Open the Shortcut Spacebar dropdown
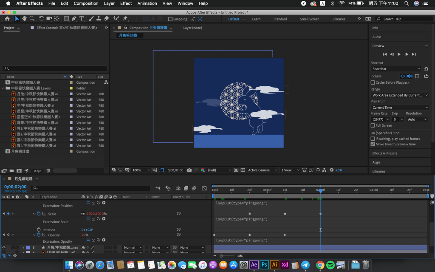The image size is (435, 272). 396,69
